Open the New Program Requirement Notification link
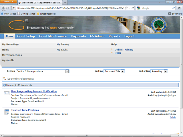Image resolution: width=183 pixels, height=137 pixels. tap(34, 91)
